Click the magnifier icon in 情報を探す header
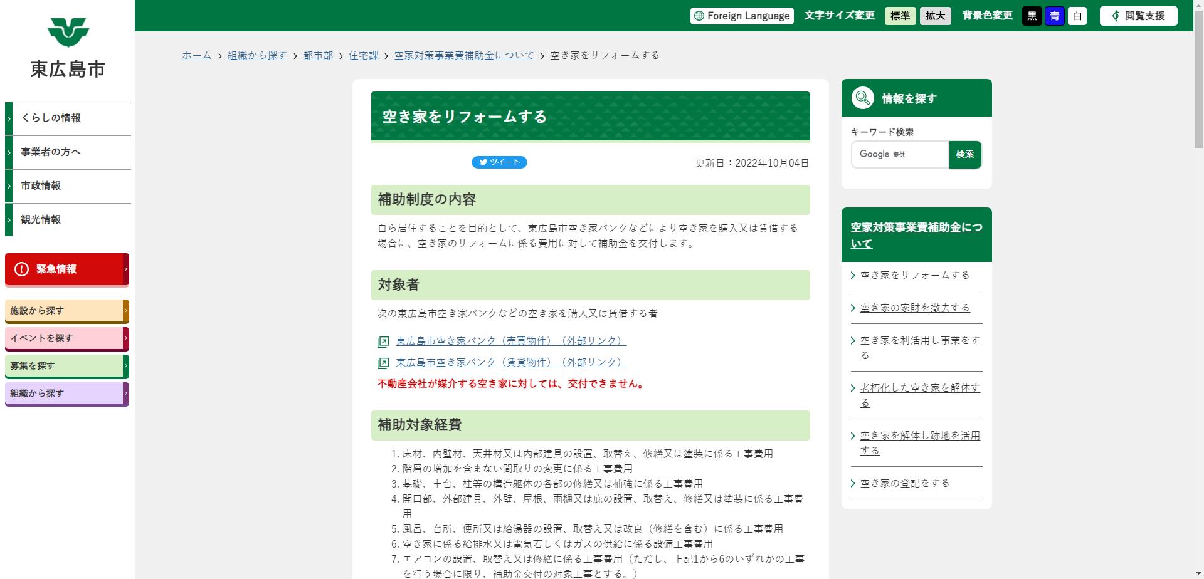 coord(863,98)
